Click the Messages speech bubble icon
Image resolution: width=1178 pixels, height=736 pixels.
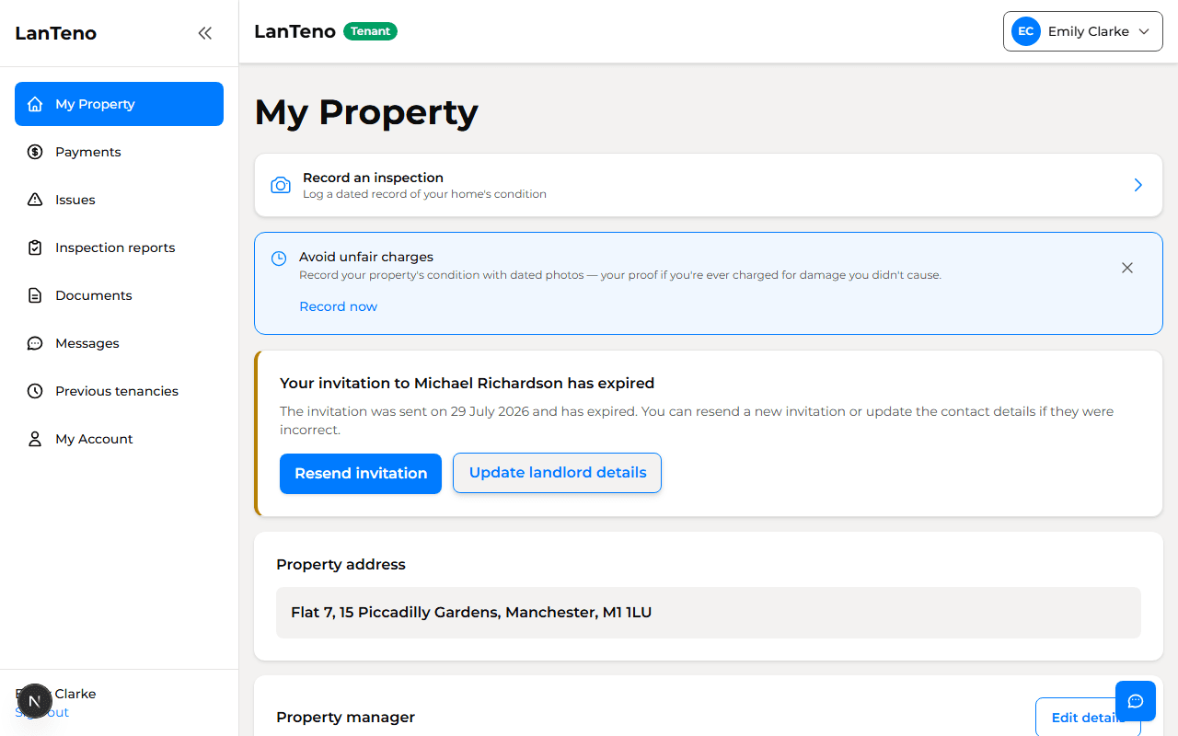[35, 343]
